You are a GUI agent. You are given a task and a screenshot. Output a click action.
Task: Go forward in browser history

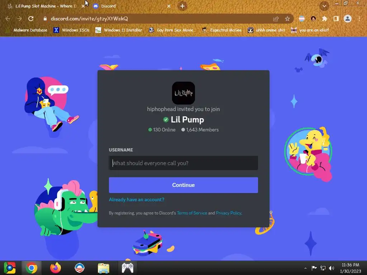19,19
